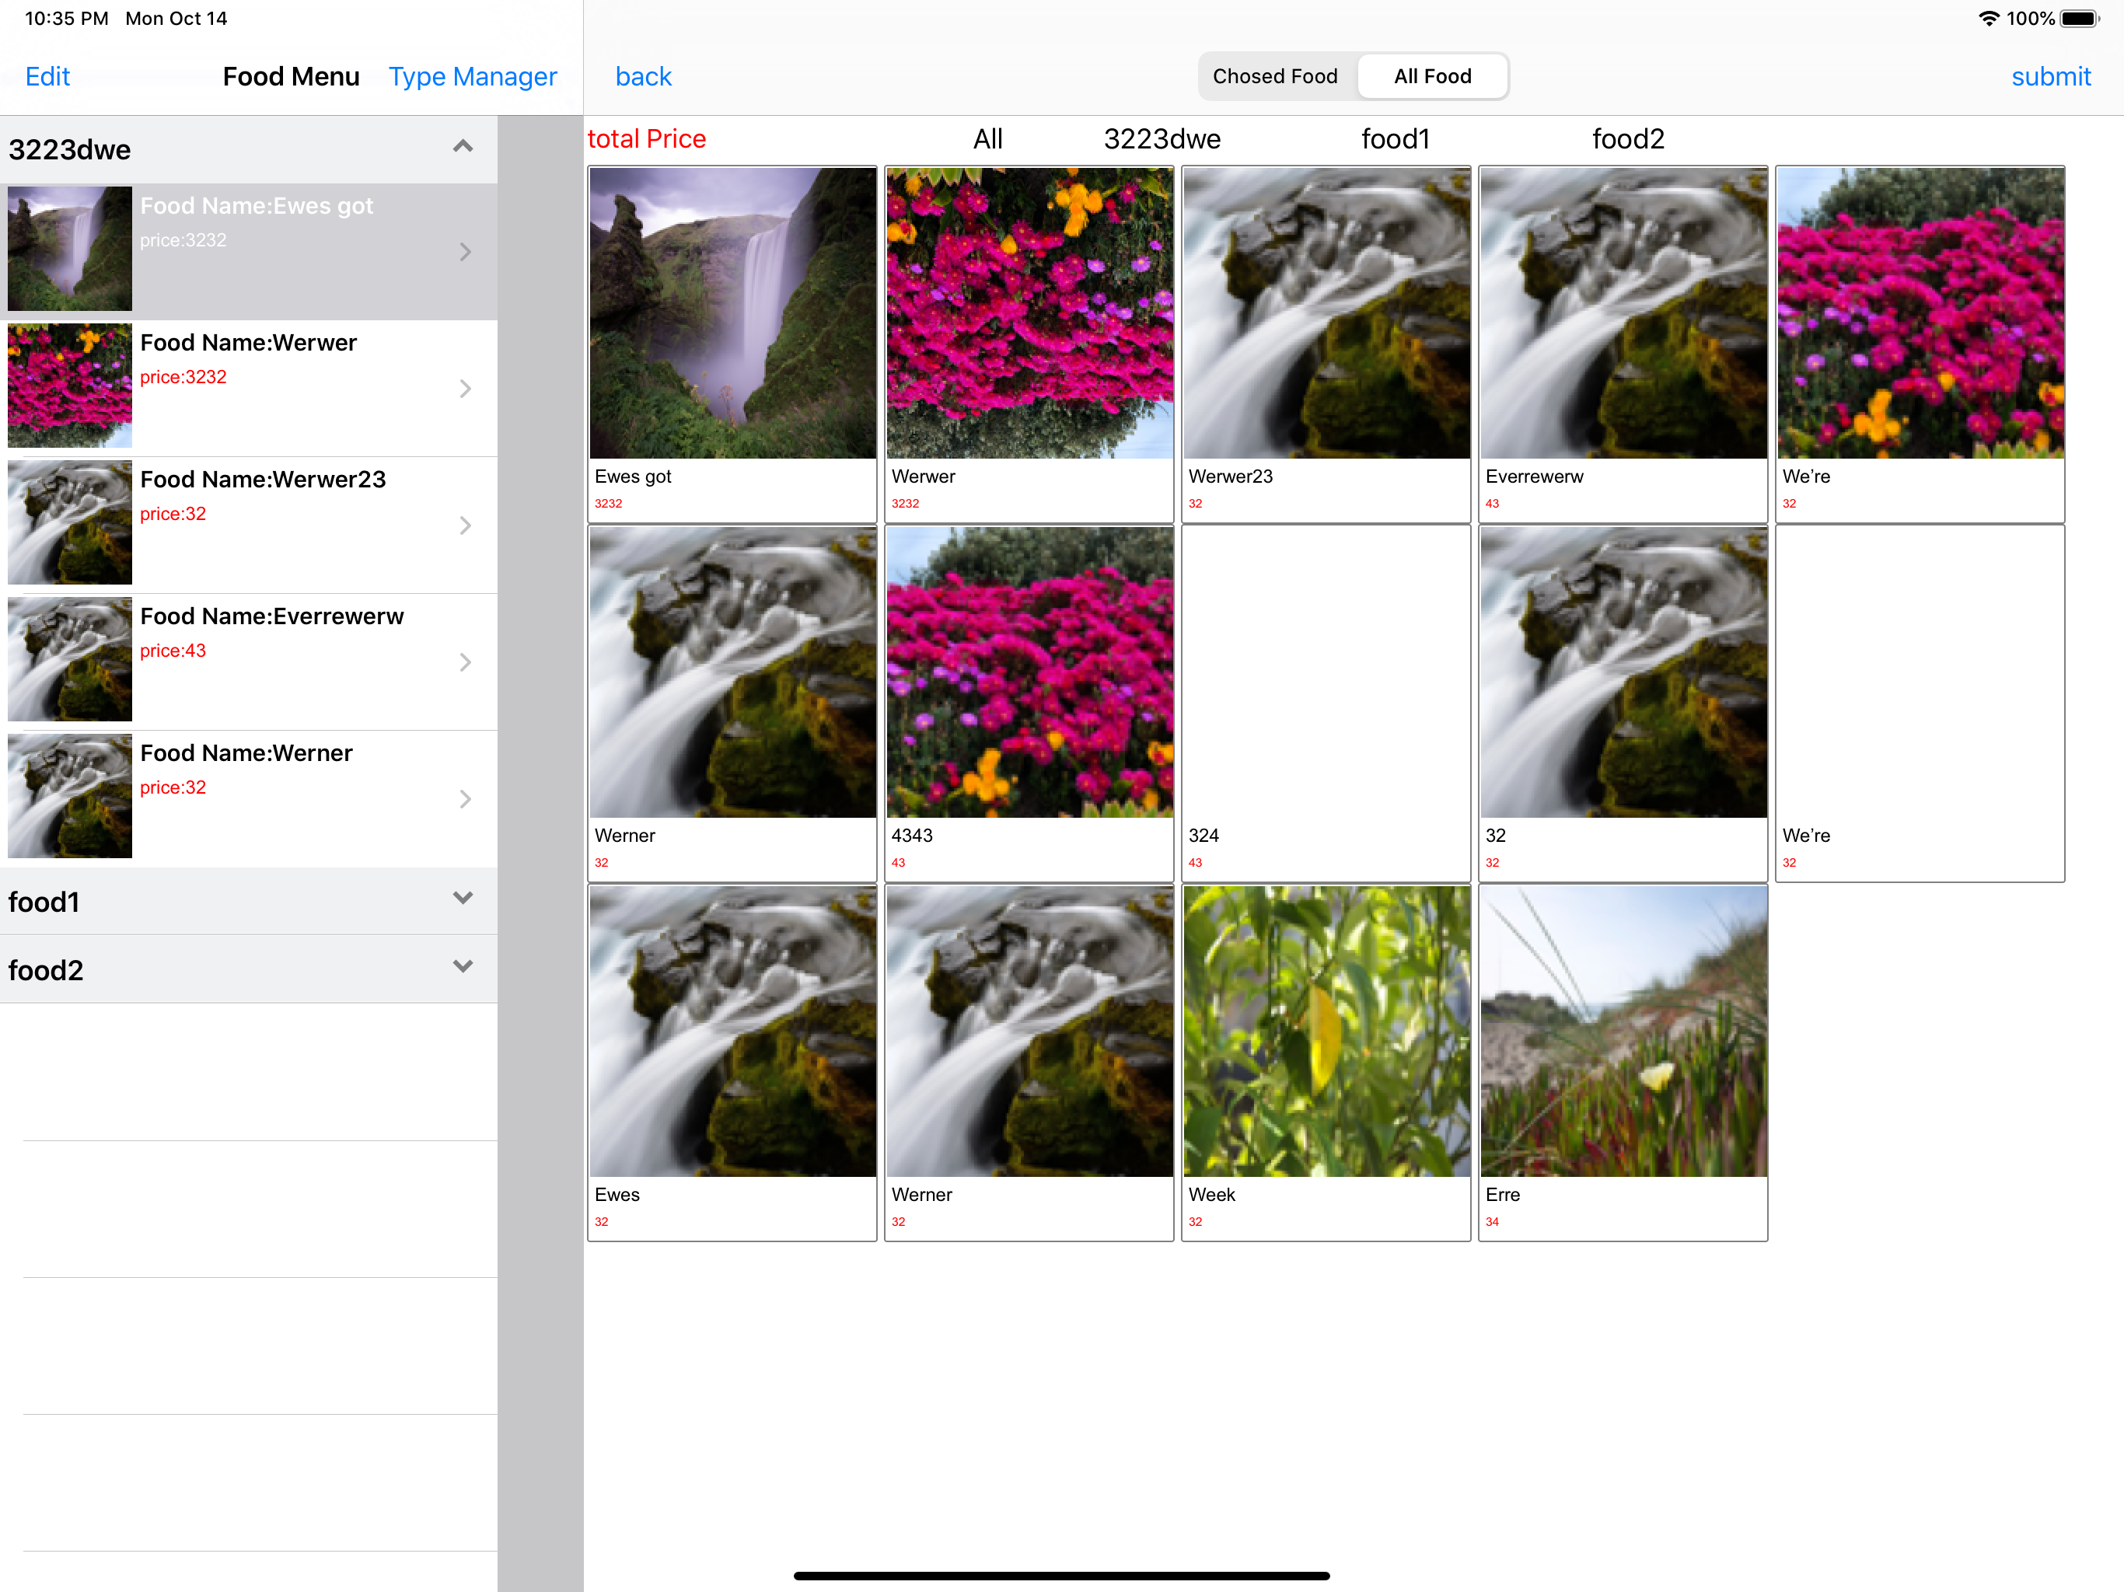Filter foods by the food1 category
Image resolution: width=2124 pixels, height=1592 pixels.
(x=1396, y=139)
